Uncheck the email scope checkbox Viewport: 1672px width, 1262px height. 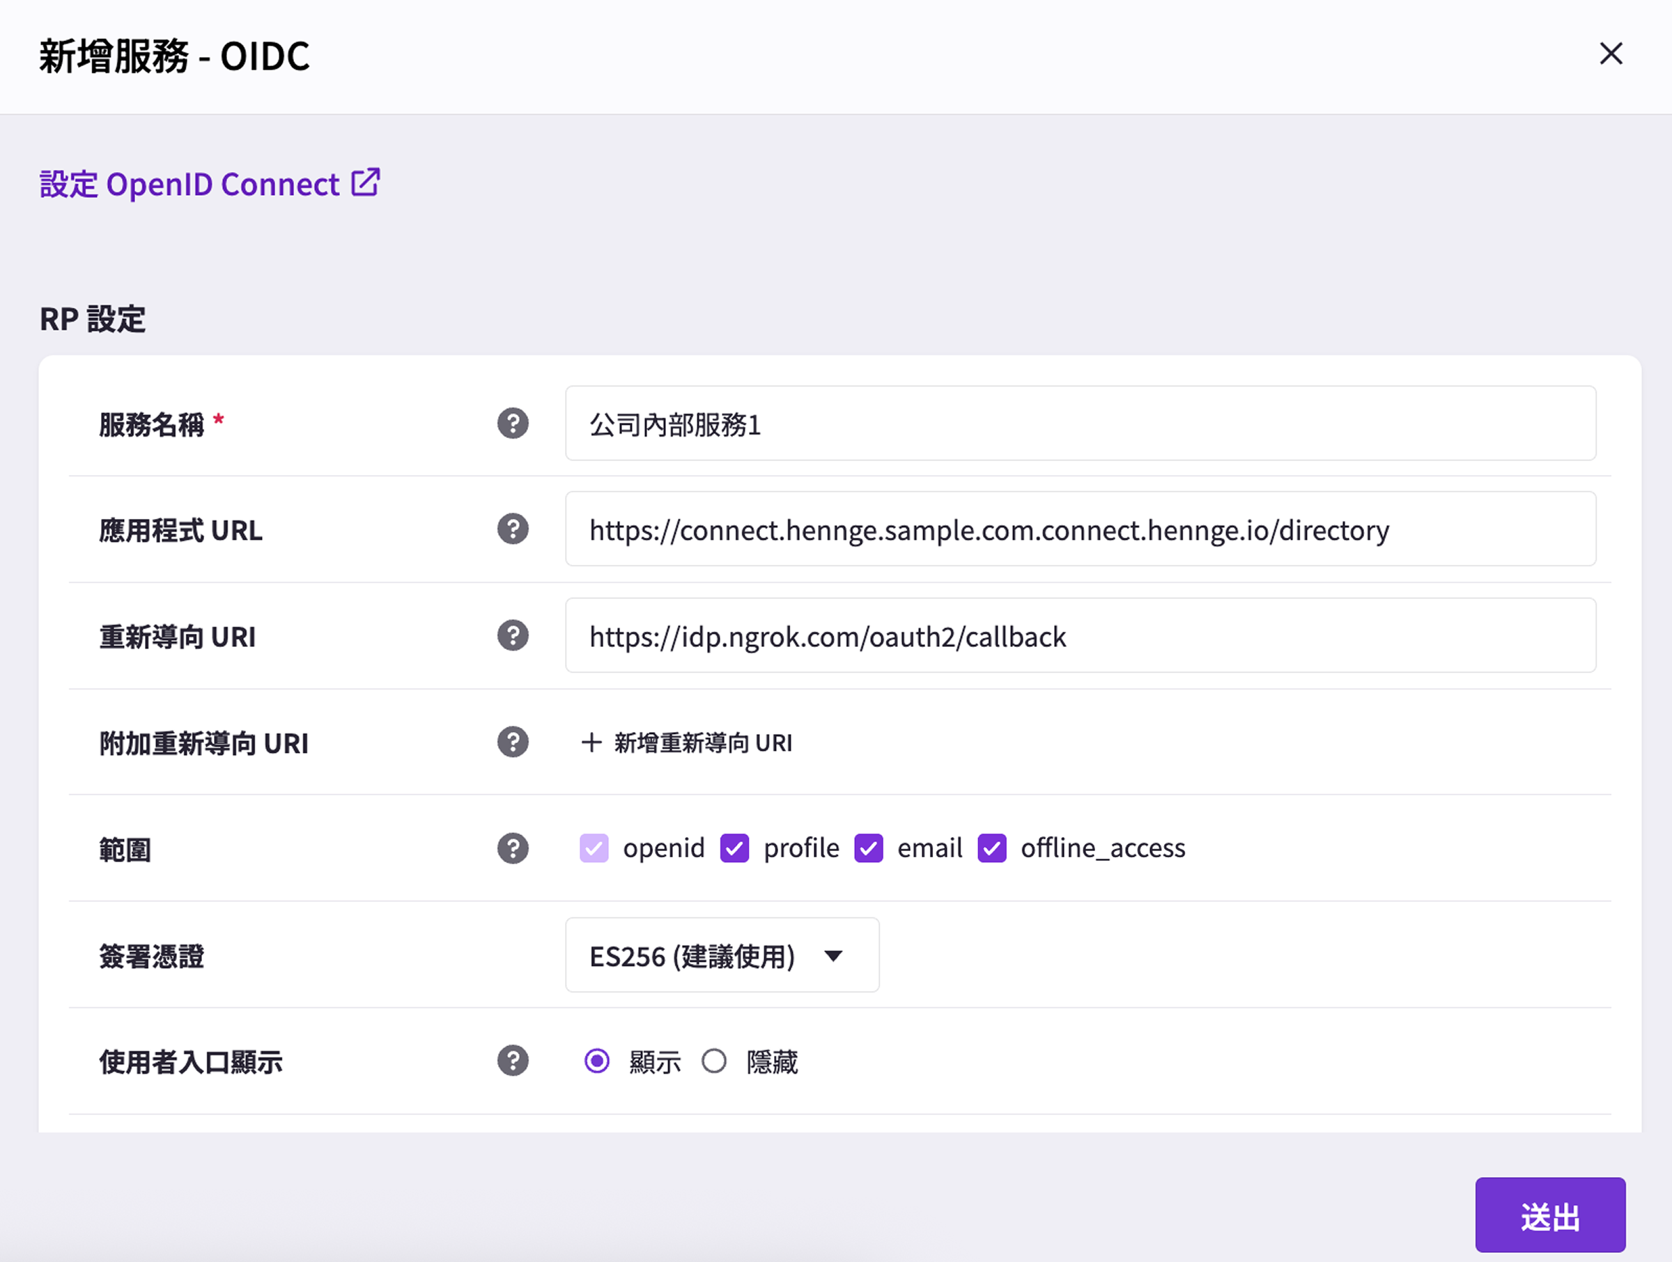(x=869, y=848)
